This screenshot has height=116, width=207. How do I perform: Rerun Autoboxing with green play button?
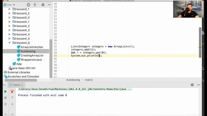point(5,92)
